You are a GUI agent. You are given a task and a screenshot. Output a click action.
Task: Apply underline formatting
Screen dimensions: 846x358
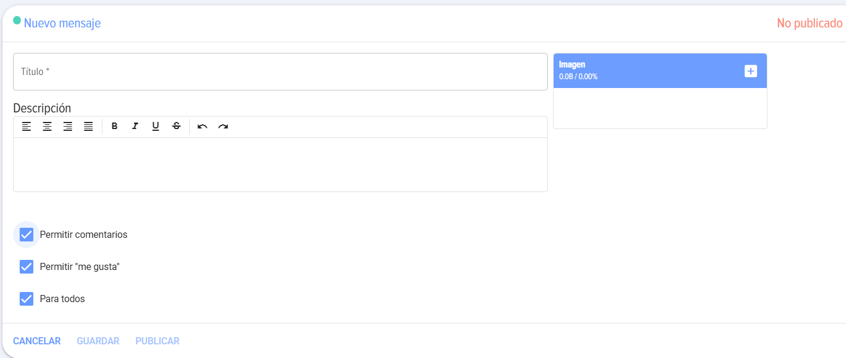(x=155, y=126)
